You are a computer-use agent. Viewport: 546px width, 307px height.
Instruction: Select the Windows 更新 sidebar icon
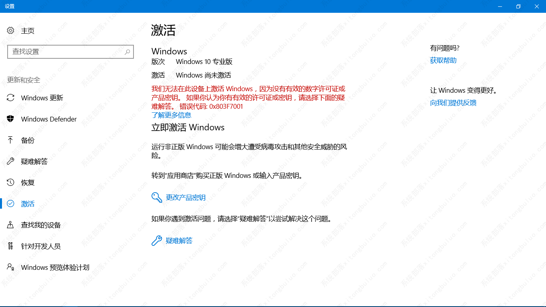(11, 98)
